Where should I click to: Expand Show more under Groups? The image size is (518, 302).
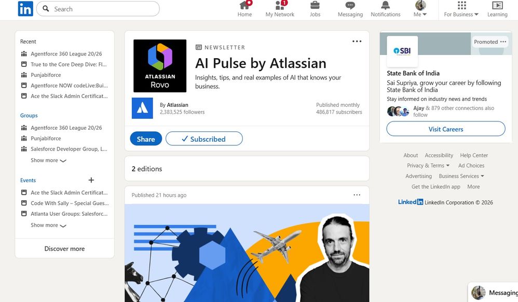[49, 160]
